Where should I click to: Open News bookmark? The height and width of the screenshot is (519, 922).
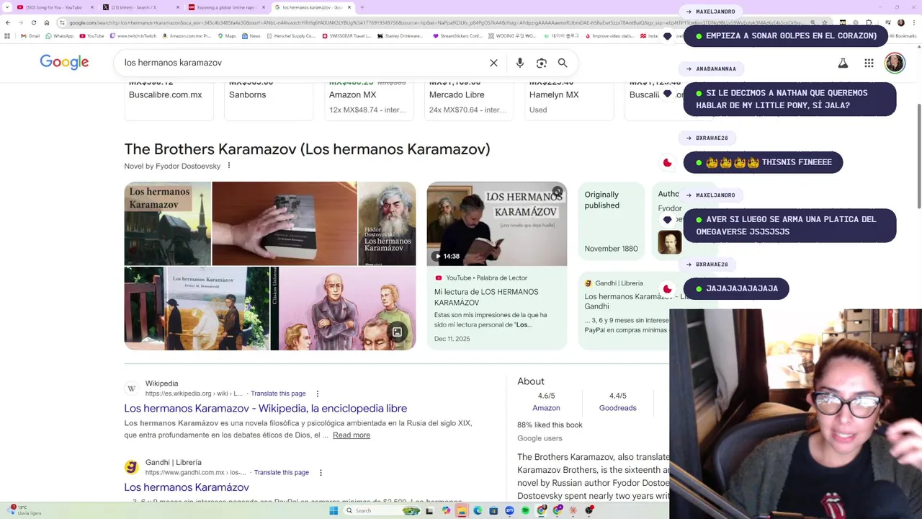(x=251, y=35)
